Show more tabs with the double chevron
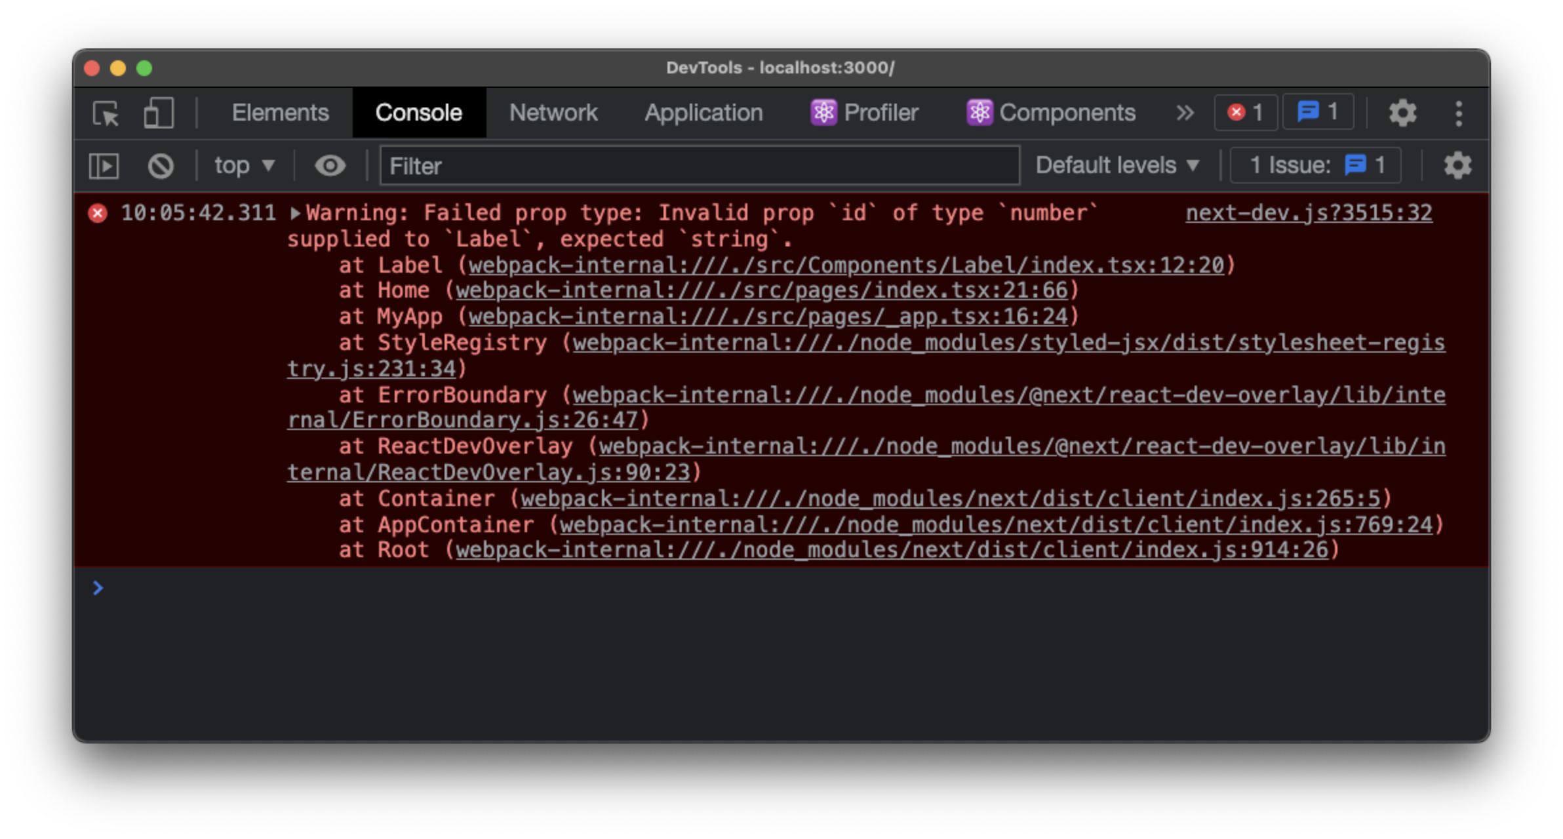 coord(1185,113)
